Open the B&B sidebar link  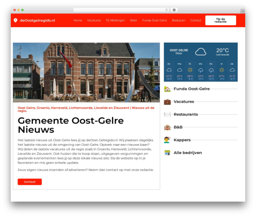178,127
